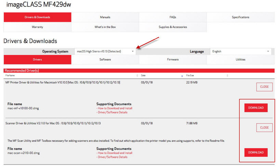Close the MF Printer Driver details
Viewport: 278px width, 168px height.
[x=264, y=87]
